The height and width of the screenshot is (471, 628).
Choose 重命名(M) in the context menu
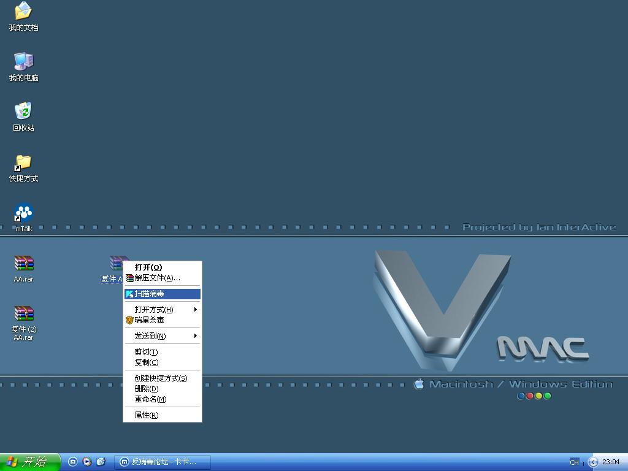(x=162, y=399)
